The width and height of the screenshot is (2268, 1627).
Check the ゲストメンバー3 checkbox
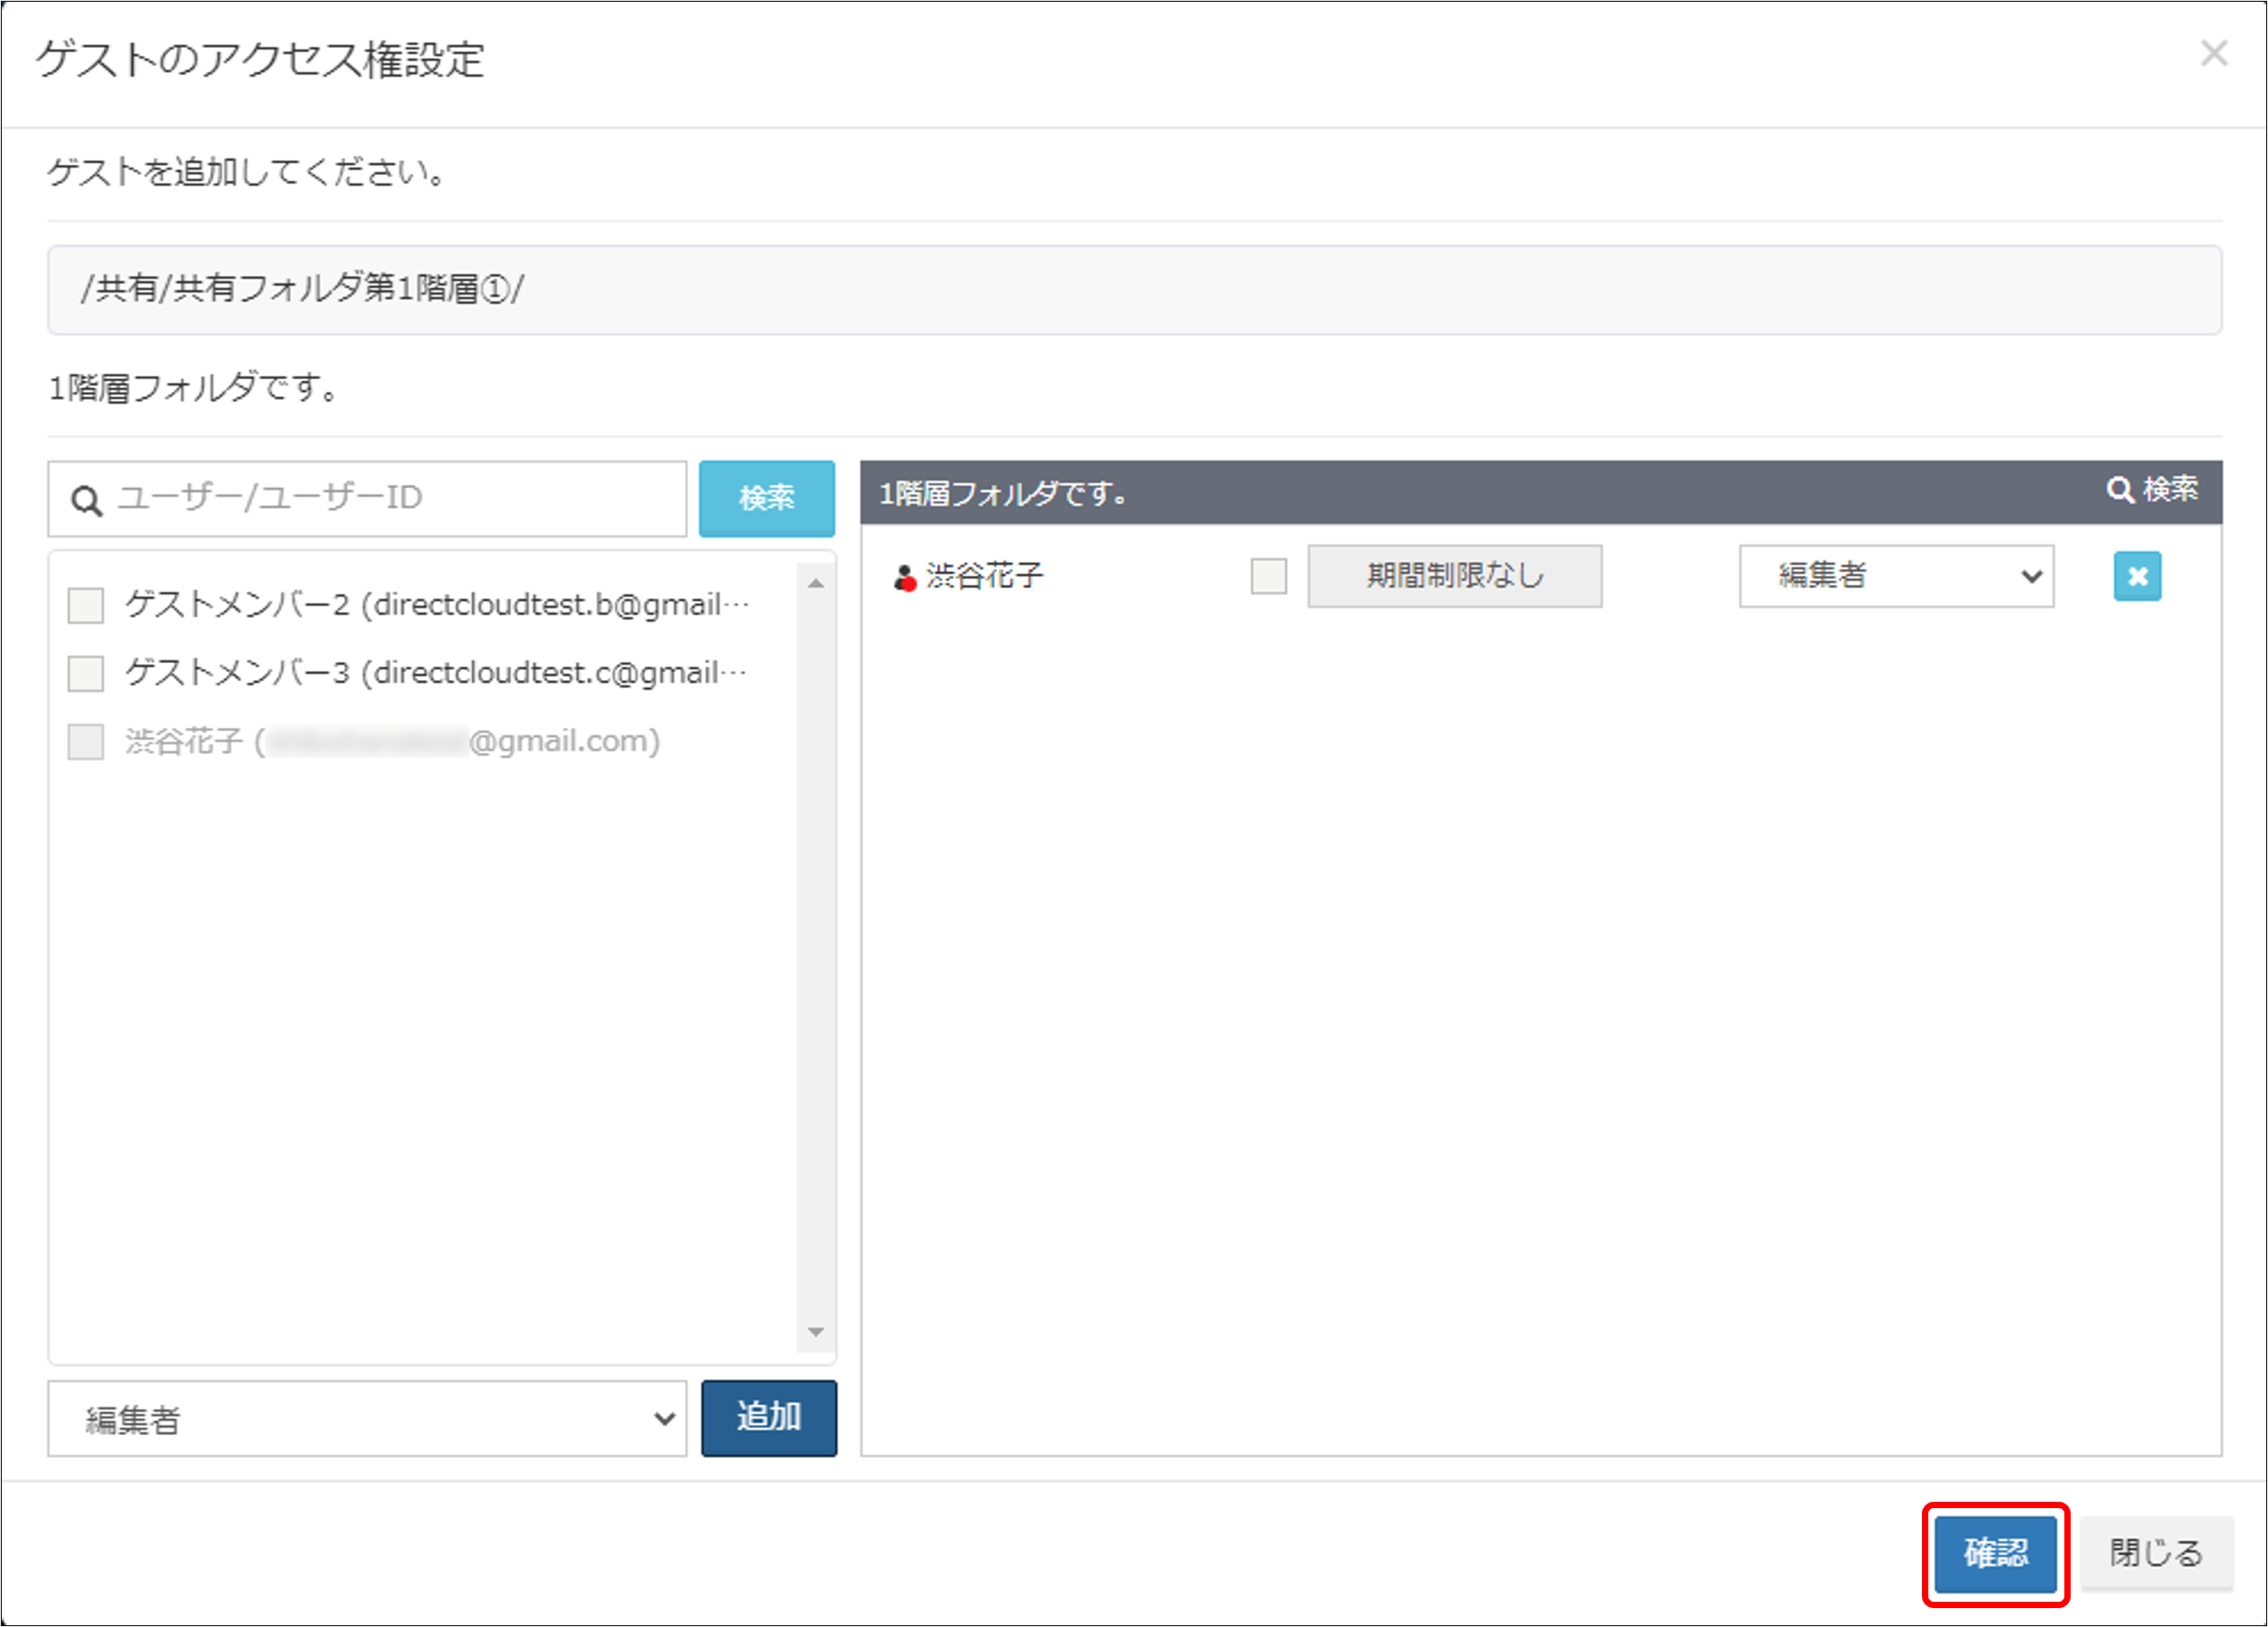(86, 673)
